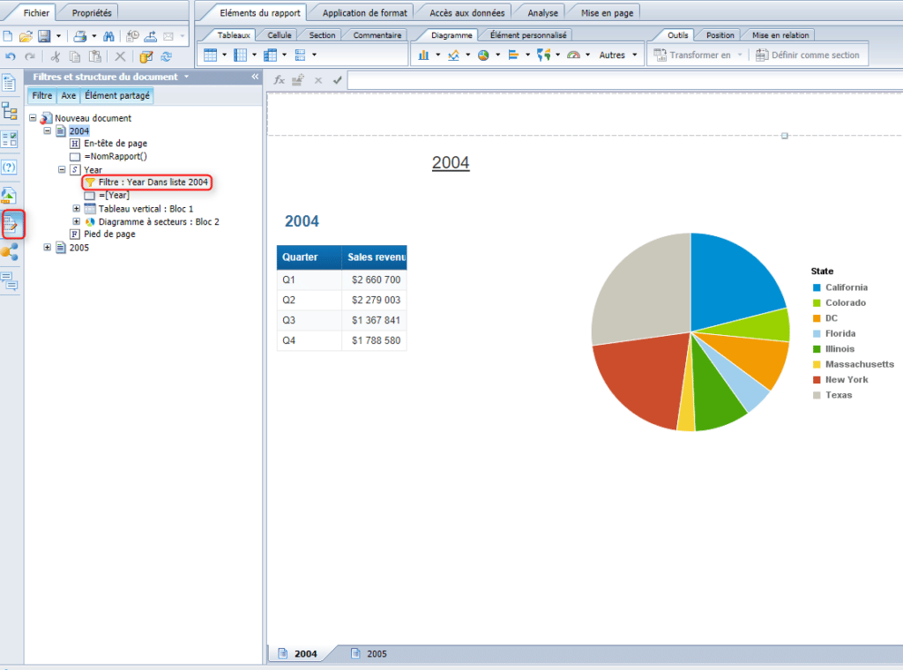903x670 pixels.
Task: Click the Input Controls sidebar icon
Action: [x=10, y=138]
